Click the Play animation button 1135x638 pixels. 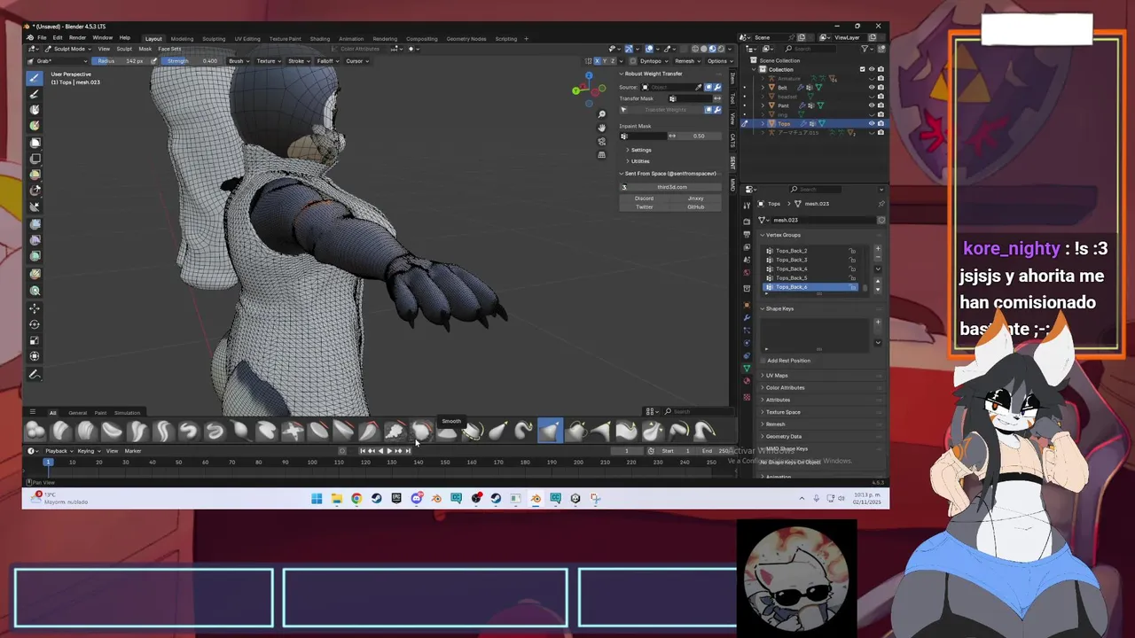[x=389, y=451]
